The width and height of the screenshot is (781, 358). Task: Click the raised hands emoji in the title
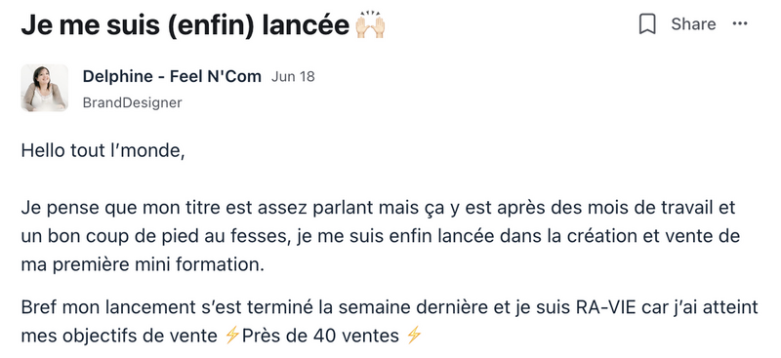[370, 26]
